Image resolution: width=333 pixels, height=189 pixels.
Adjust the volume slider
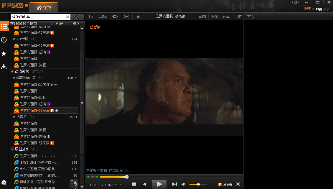click(x=198, y=184)
